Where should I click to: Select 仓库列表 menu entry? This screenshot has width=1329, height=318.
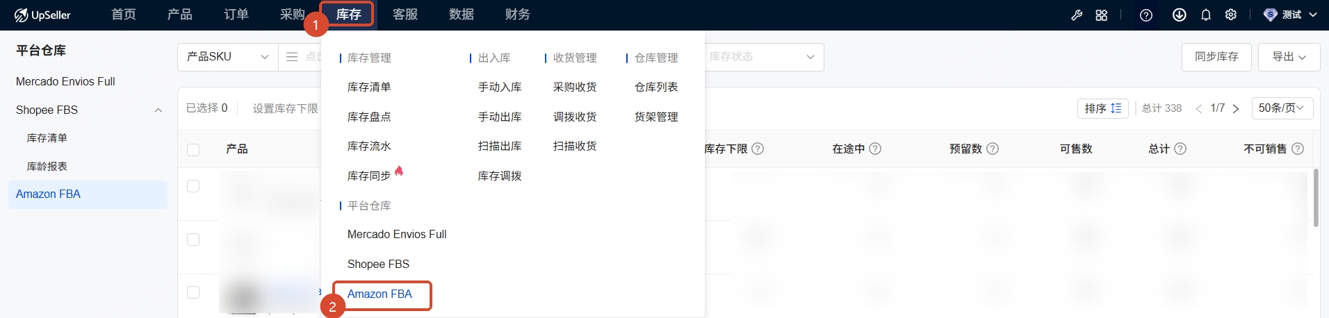point(656,87)
